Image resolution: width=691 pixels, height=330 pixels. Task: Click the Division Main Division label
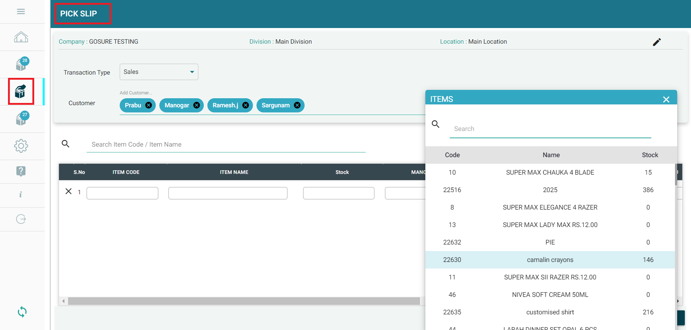coord(281,42)
